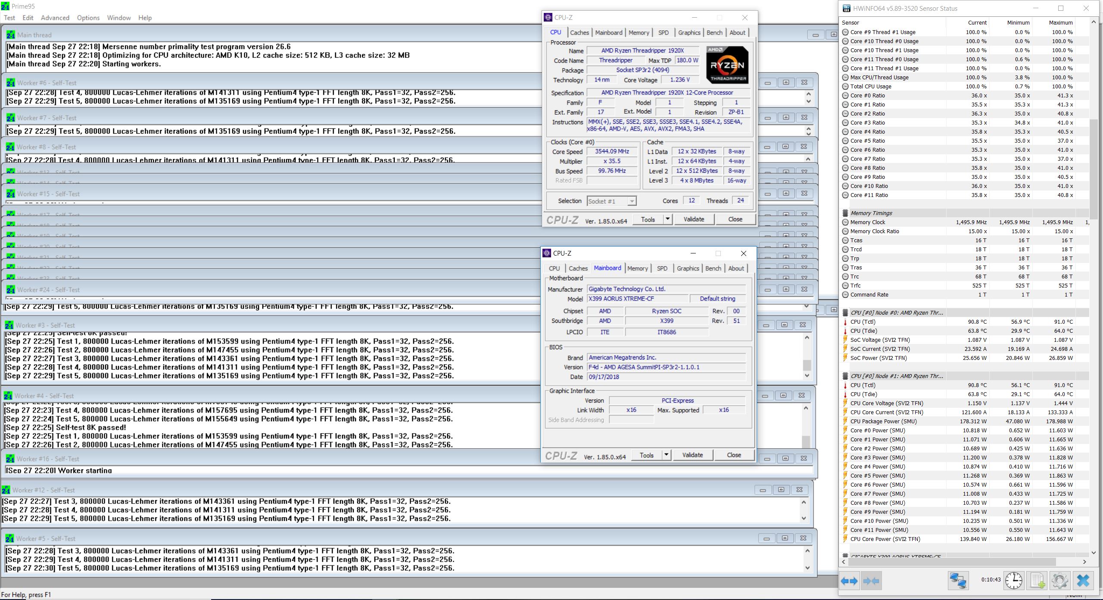This screenshot has width=1103, height=600.
Task: Open HWiNFO sensor settings gear icon
Action: coord(1059,581)
